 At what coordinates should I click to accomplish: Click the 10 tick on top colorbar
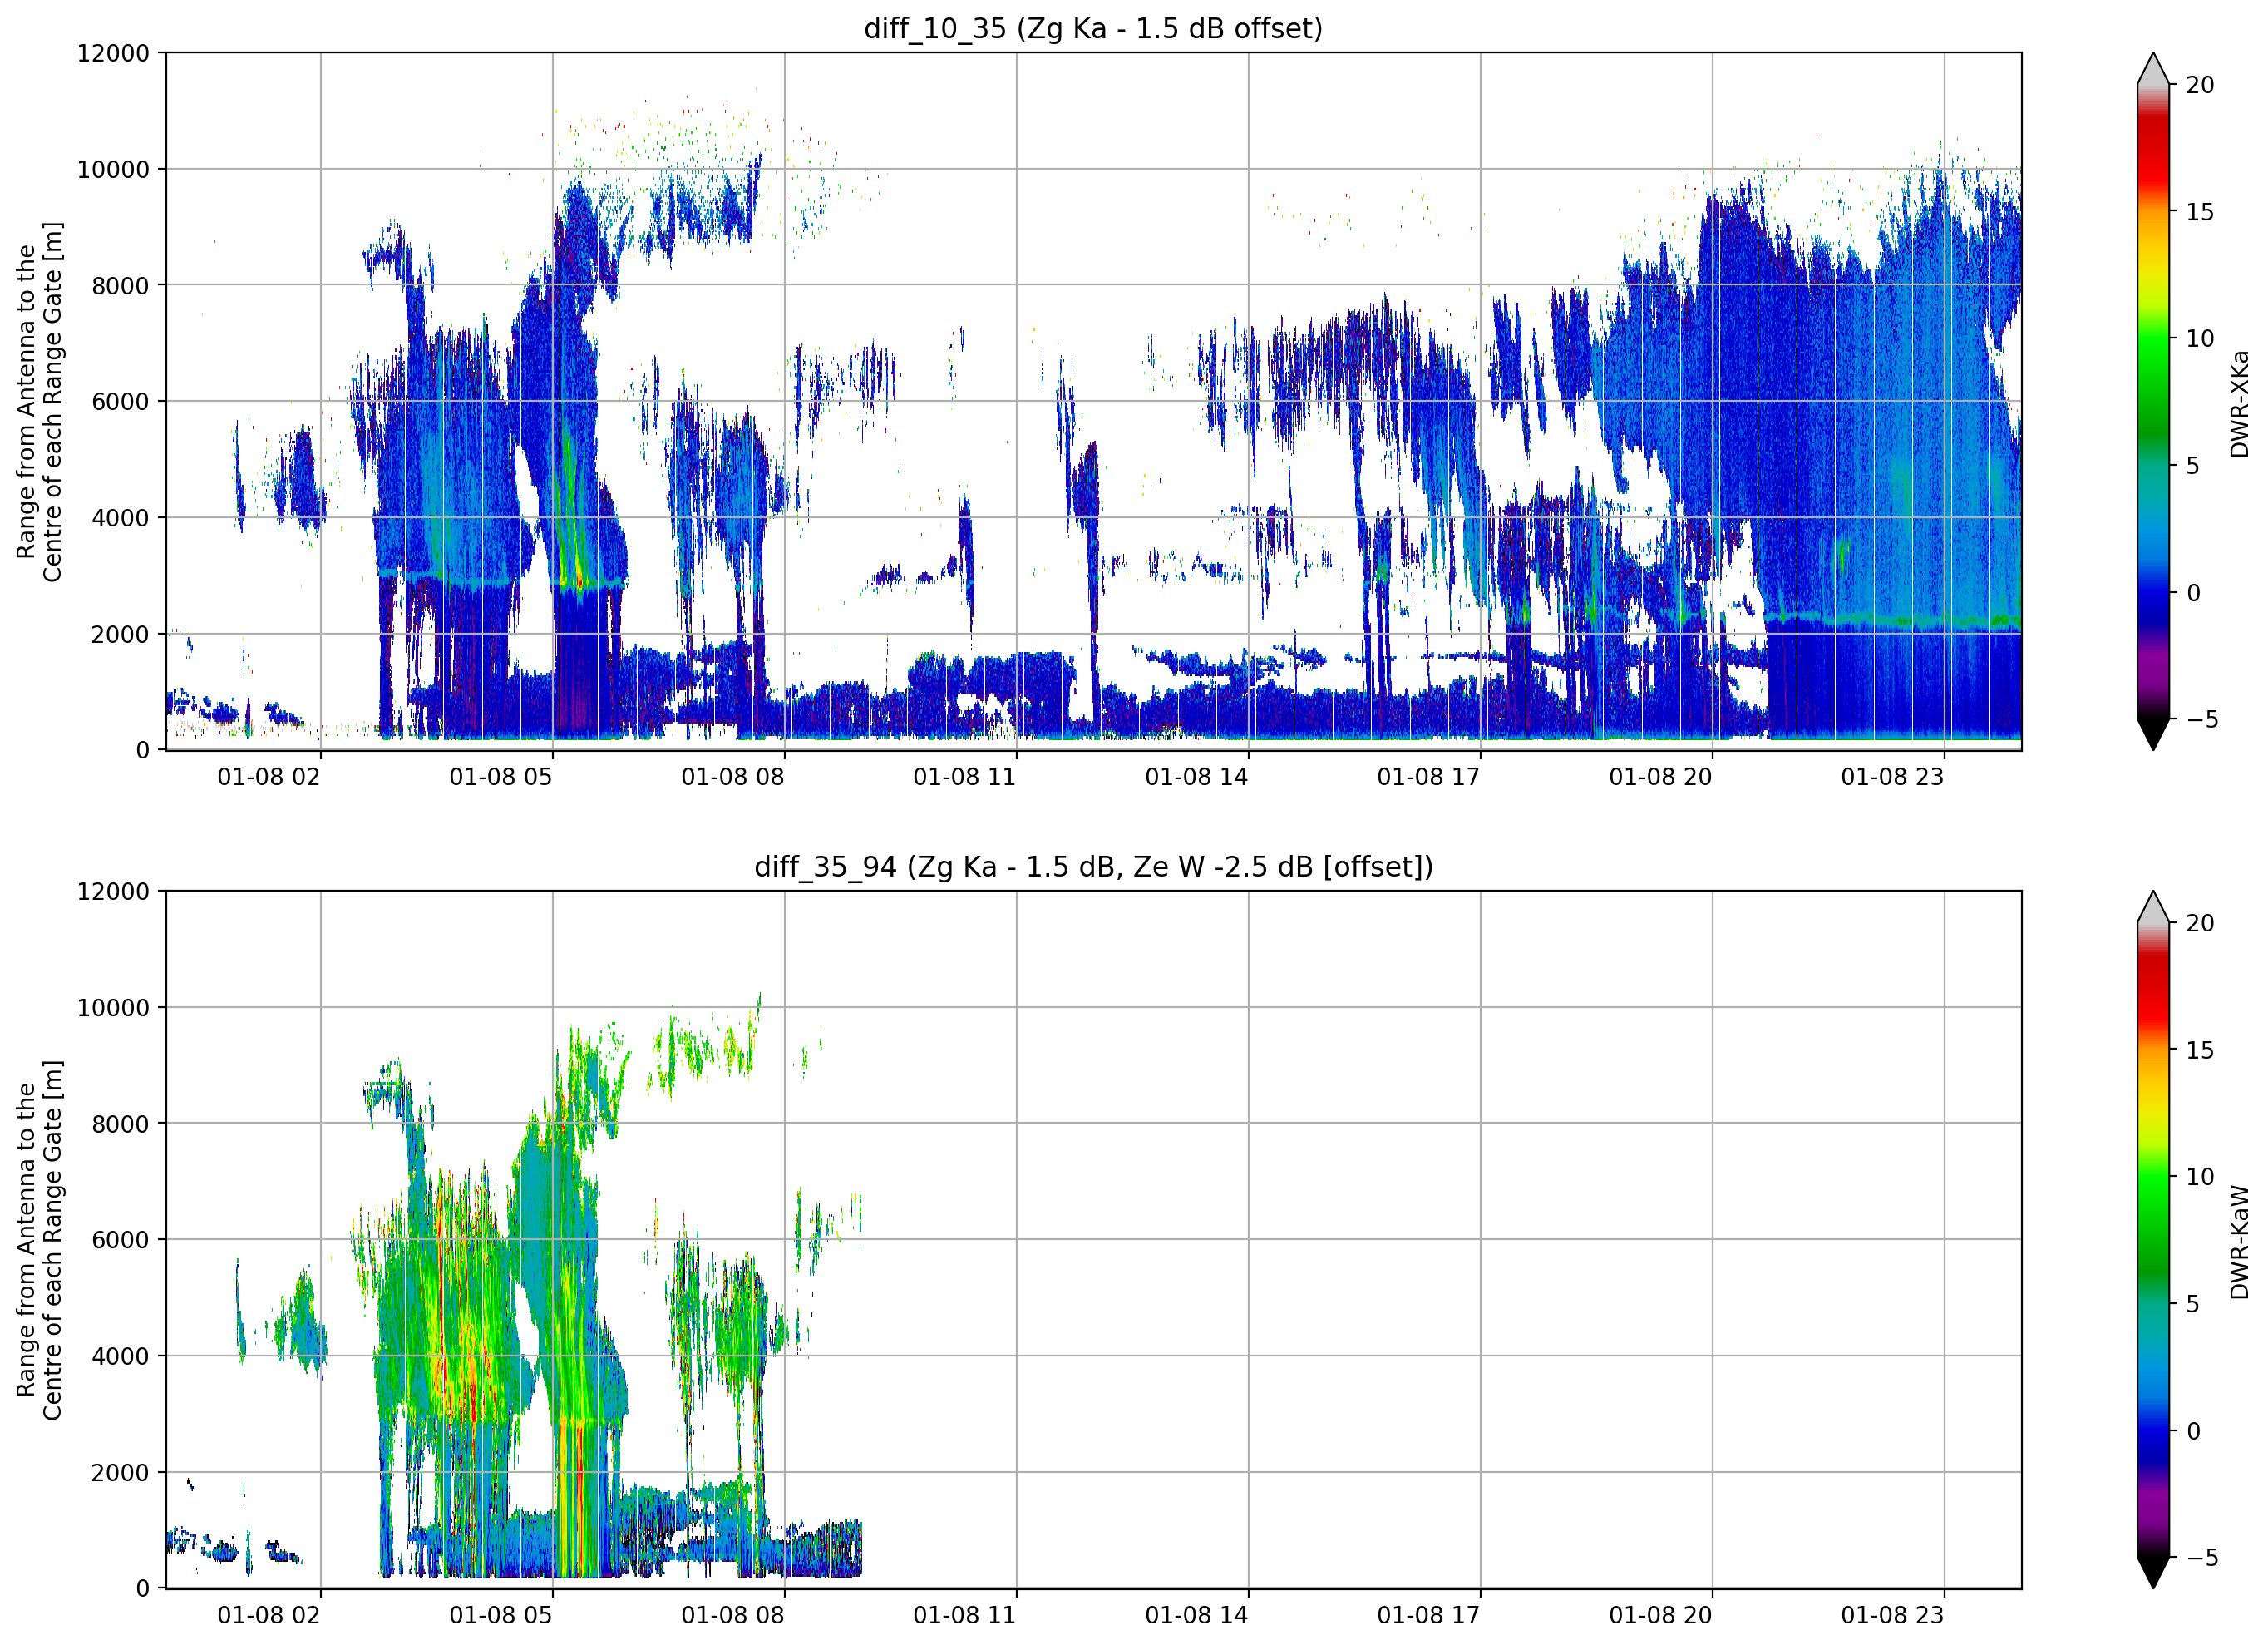pyautogui.click(x=2199, y=338)
